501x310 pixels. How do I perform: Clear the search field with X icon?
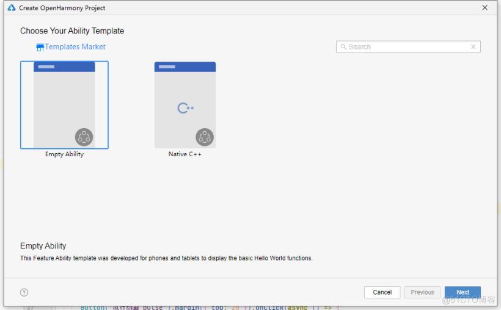(x=474, y=46)
